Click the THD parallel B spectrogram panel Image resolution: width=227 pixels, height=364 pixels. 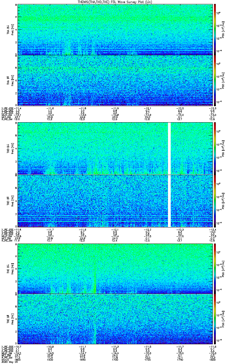coord(115,201)
